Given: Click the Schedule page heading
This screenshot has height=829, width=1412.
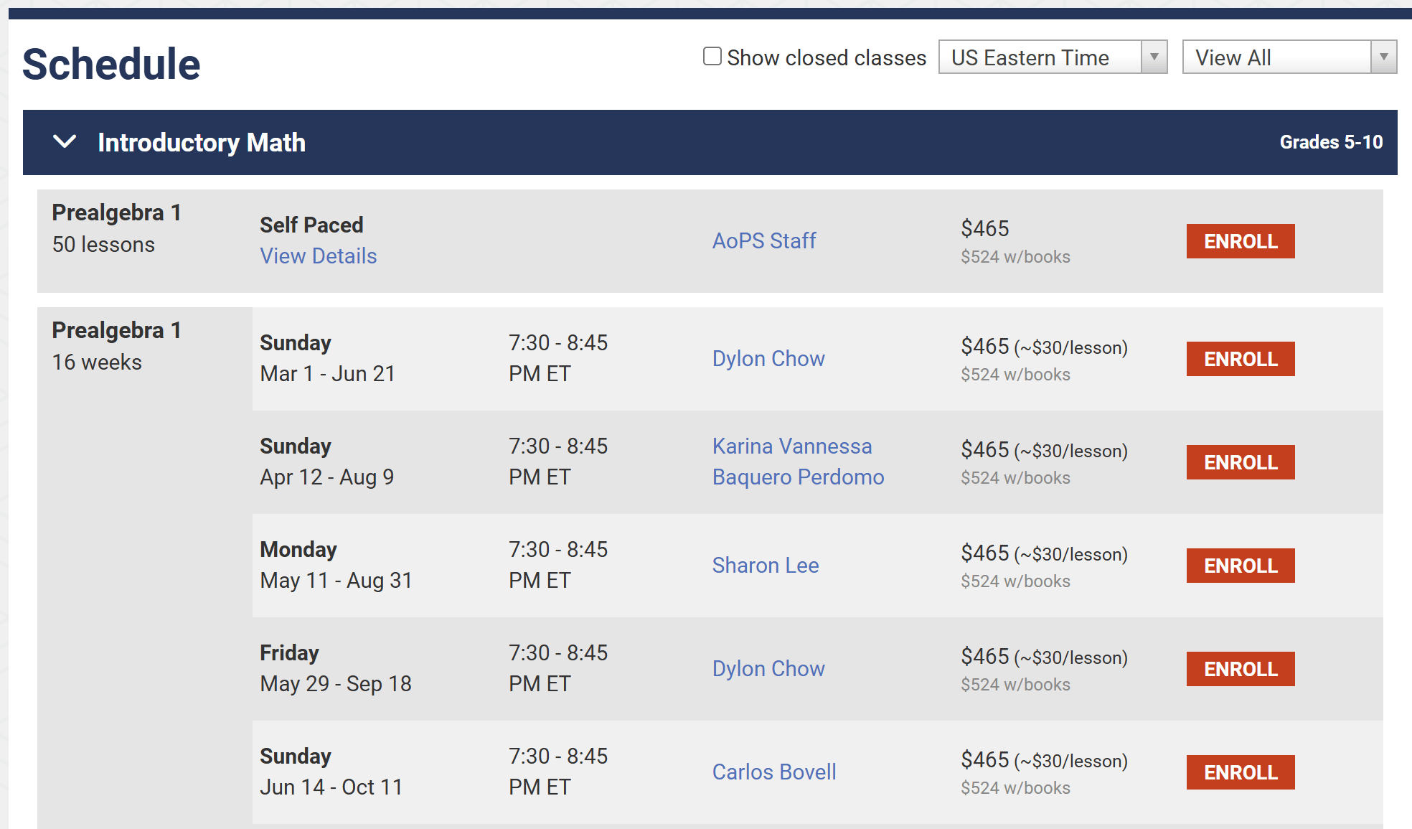Looking at the screenshot, I should pyautogui.click(x=111, y=64).
